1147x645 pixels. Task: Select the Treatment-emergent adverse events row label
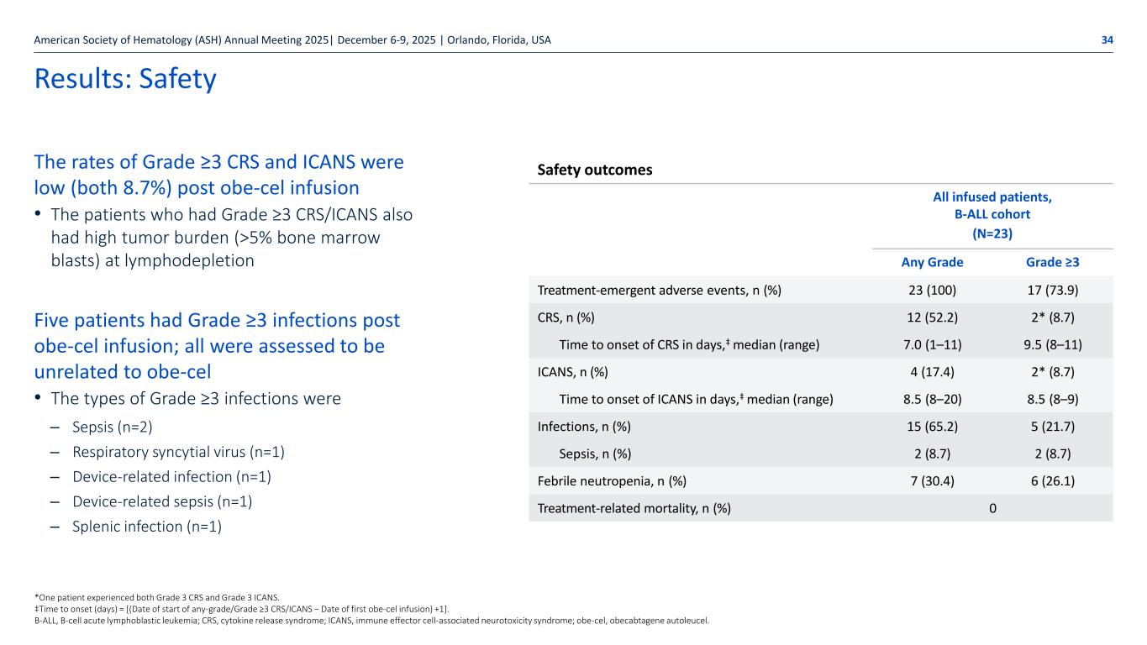pyautogui.click(x=660, y=291)
